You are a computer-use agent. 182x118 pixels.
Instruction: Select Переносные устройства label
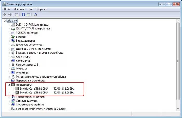(31, 81)
